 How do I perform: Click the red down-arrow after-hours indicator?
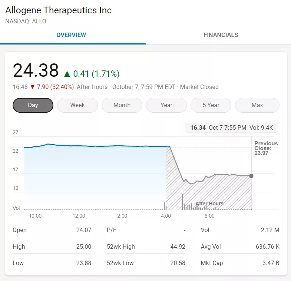(32, 87)
